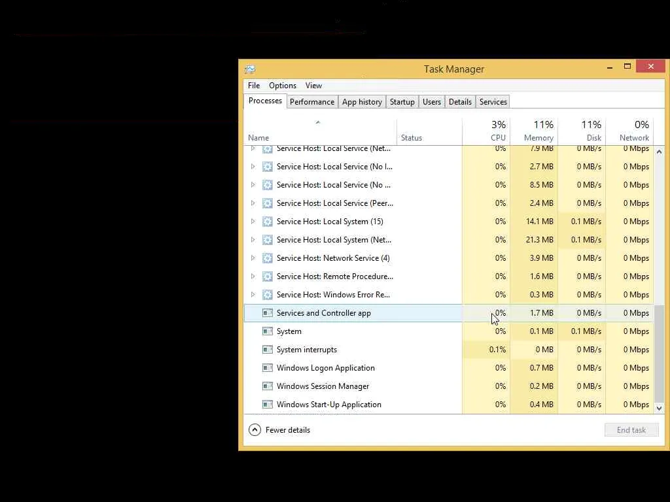Click the System process icon
Screen dimensions: 670x502
(268, 331)
